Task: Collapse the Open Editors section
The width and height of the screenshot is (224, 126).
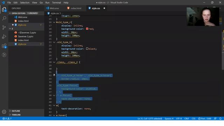Action: coord(10,13)
